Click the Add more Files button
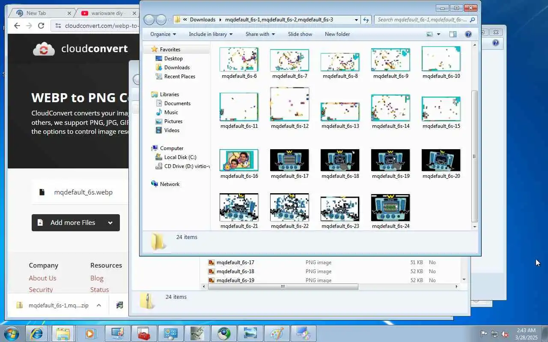This screenshot has height=342, width=548. 76,223
